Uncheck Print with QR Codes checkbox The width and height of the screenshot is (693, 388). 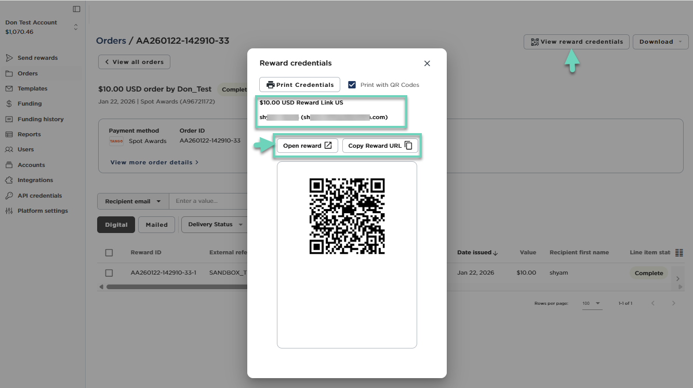coord(352,85)
